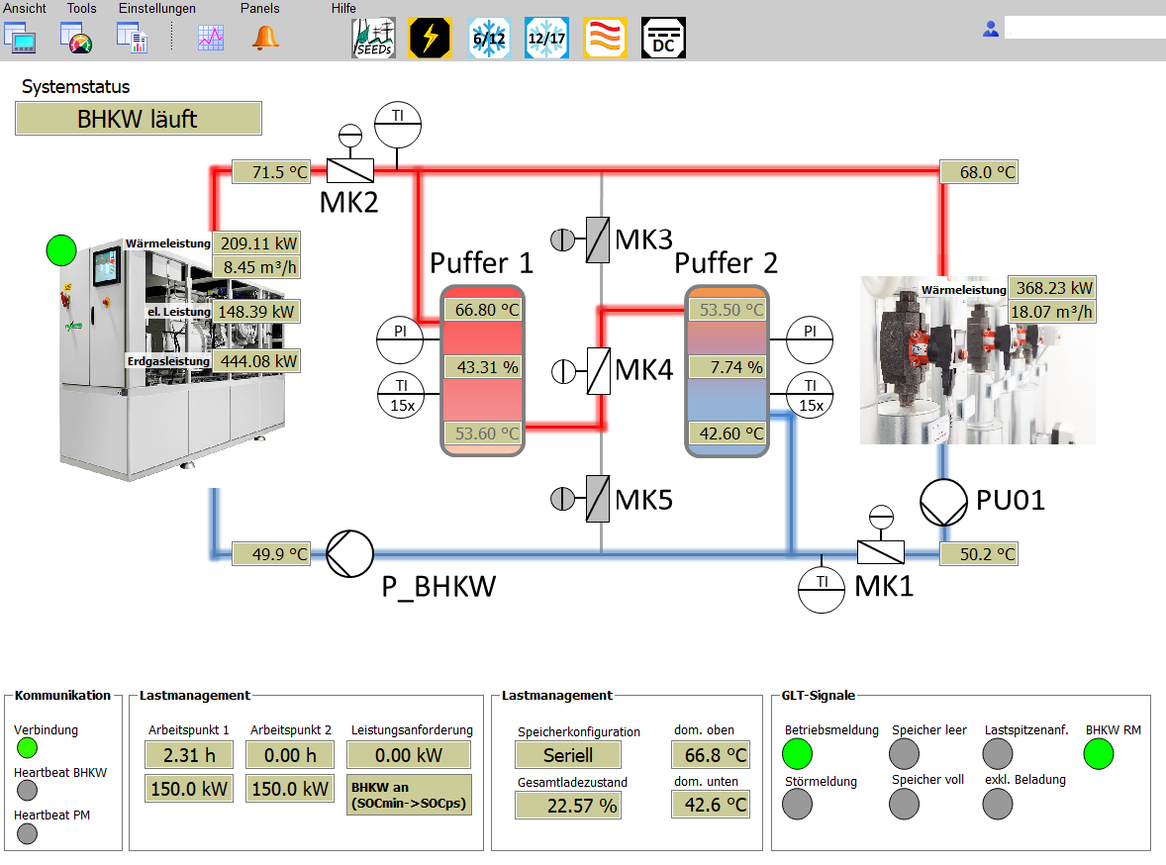Click the 71.5 °C supply temperature value
The width and height of the screenshot is (1166, 865).
click(x=271, y=172)
